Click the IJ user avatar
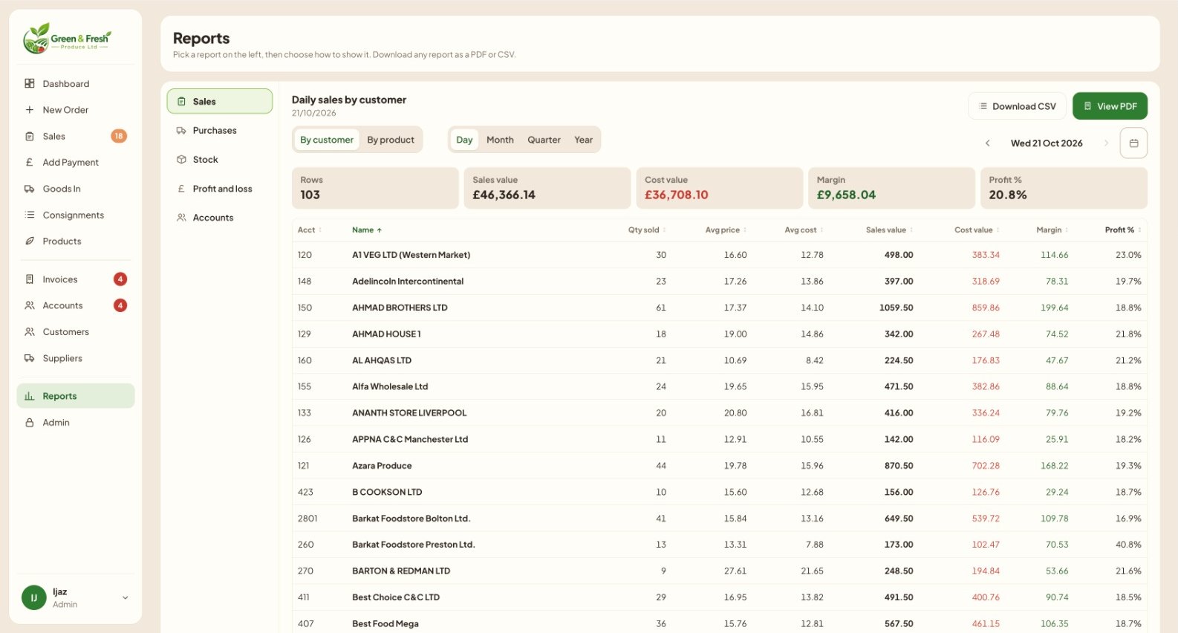The width and height of the screenshot is (1178, 633). [x=34, y=597]
